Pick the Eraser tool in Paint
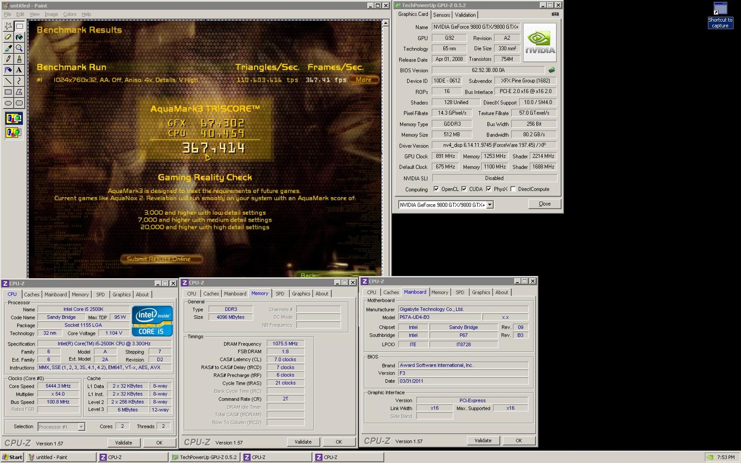The image size is (741, 463). 8,37
